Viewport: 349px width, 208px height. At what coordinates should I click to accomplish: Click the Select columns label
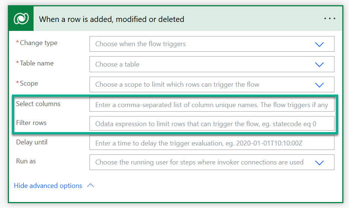point(38,104)
